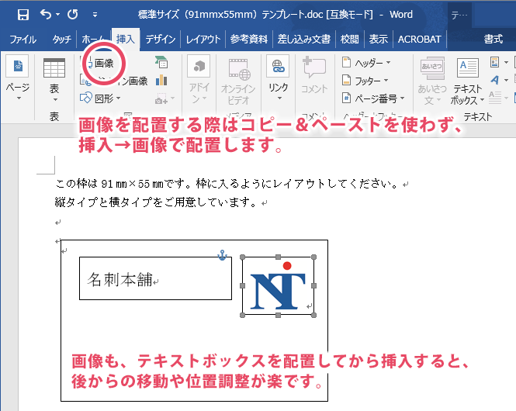The image size is (516, 411).
Task: Switch to the レイアウト tab
Action: pos(203,40)
